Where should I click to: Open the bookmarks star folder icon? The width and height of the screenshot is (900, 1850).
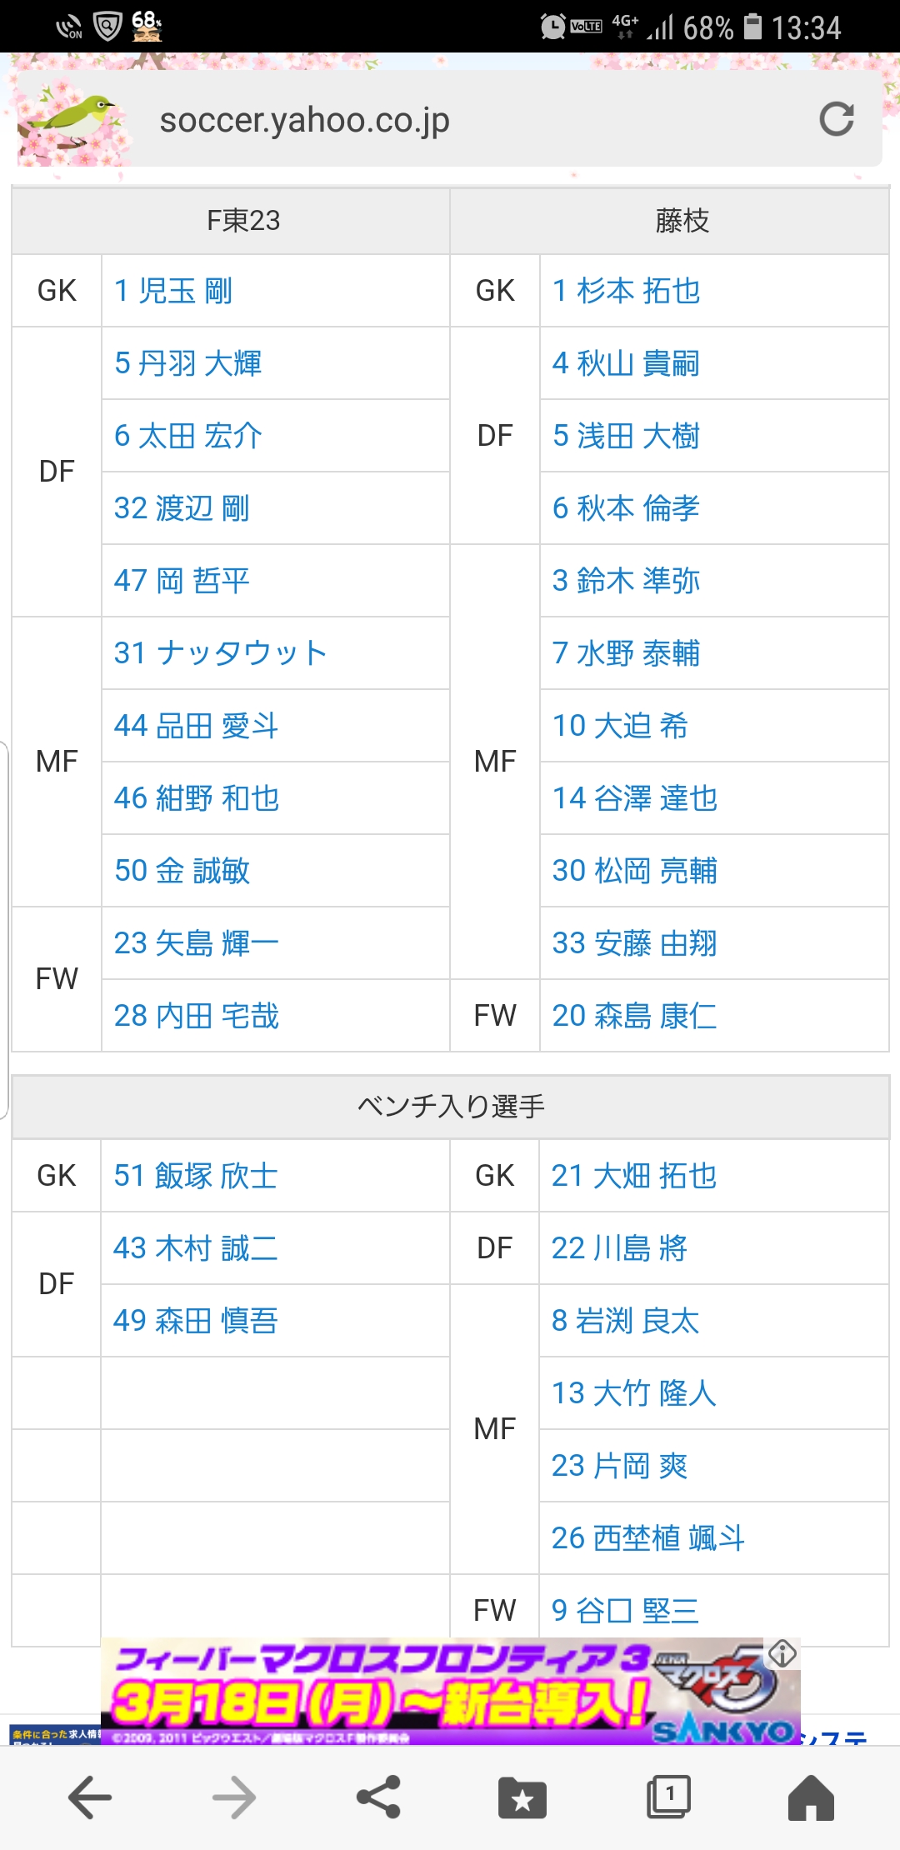point(522,1797)
